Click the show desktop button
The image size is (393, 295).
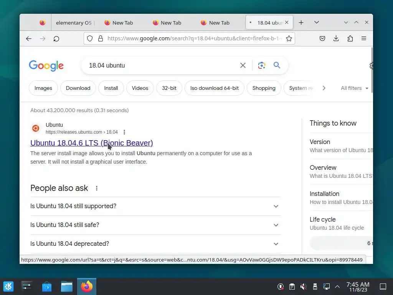pyautogui.click(x=383, y=287)
